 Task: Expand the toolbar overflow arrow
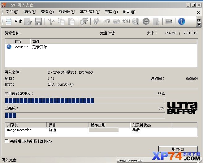[x=199, y=22]
